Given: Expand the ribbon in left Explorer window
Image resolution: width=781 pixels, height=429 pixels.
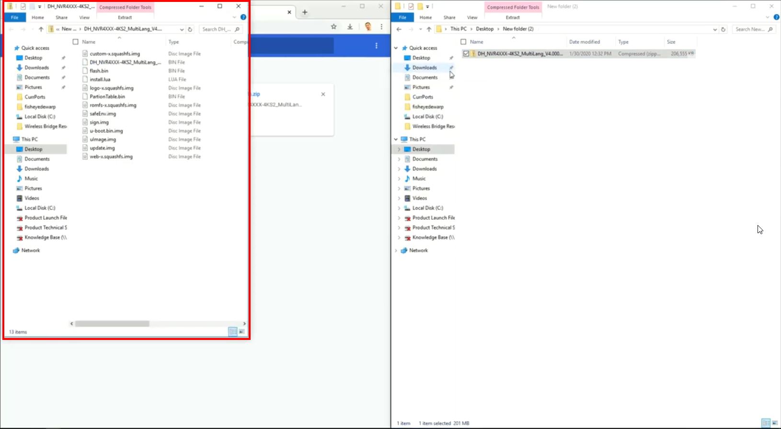Looking at the screenshot, I should pyautogui.click(x=234, y=17).
